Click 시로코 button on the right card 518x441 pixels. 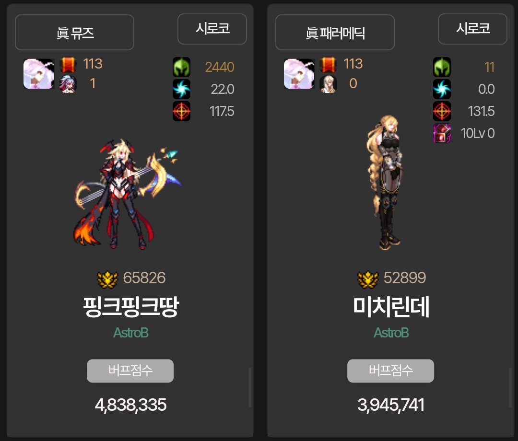(x=472, y=29)
